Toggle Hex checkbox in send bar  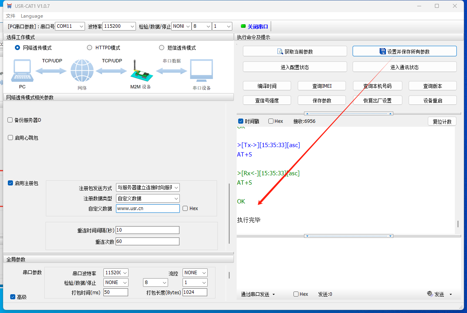point(296,294)
